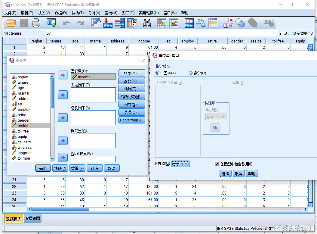
Task: Use variable sets circles icon
Action: (x=240, y=23)
